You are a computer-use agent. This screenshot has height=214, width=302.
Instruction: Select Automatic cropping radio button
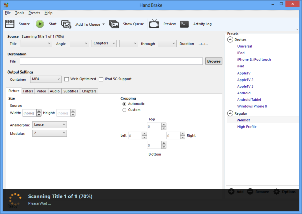pos(124,104)
